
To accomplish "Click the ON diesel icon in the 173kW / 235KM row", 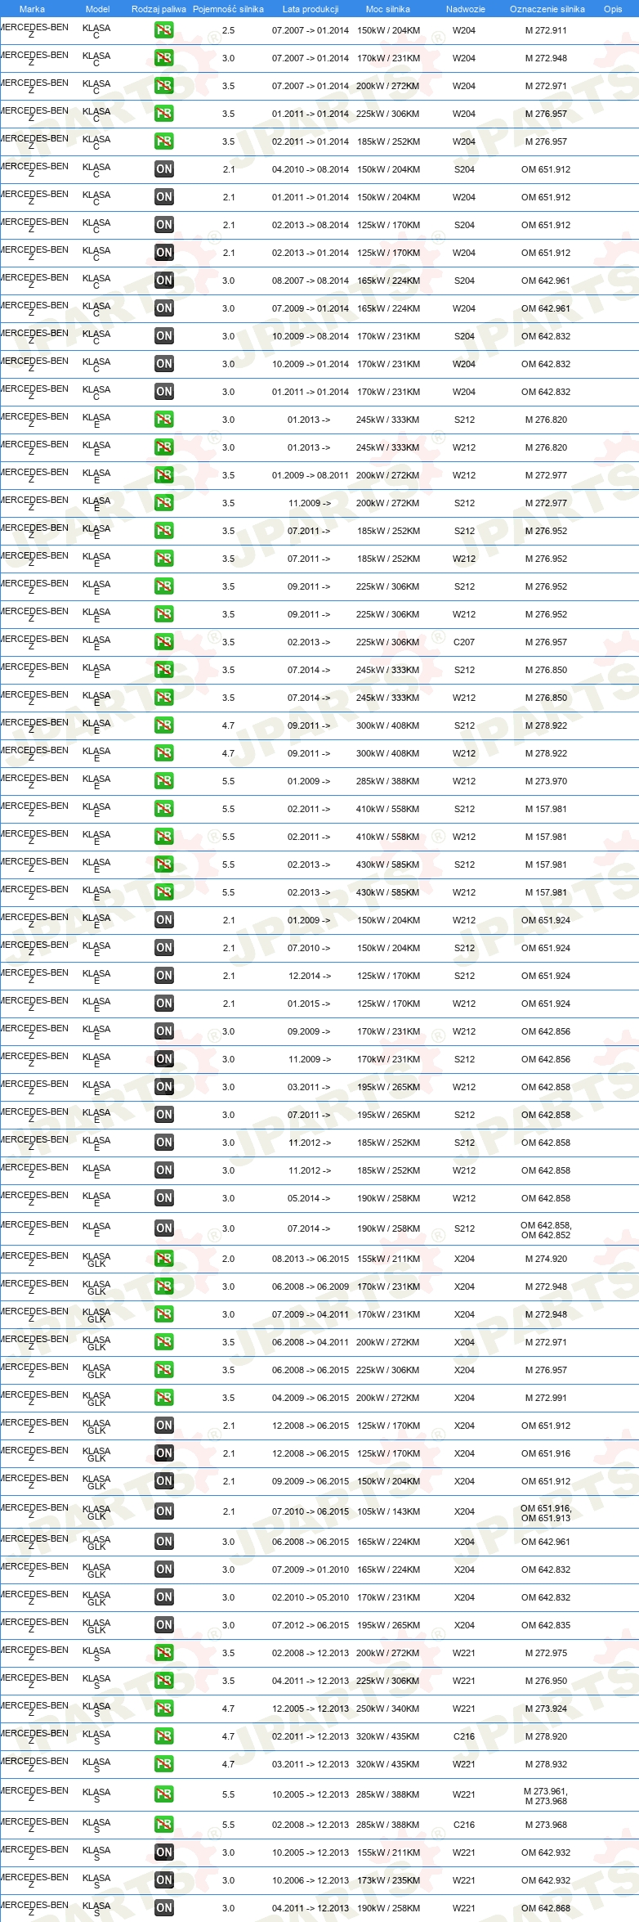I will click(x=164, y=1880).
